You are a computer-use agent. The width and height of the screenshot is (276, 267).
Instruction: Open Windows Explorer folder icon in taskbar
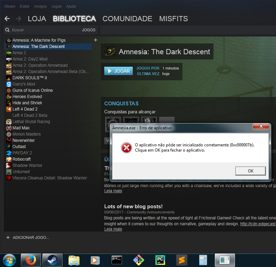[x=74, y=260]
